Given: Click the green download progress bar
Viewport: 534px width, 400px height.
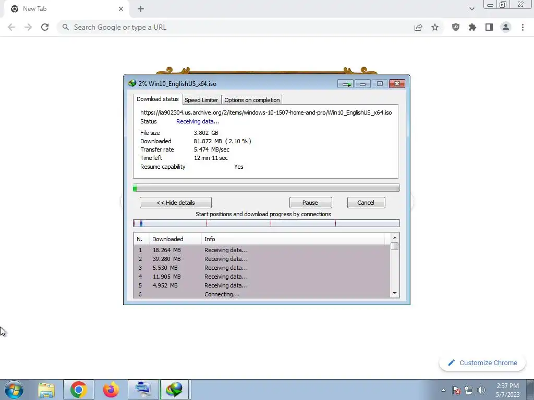Looking at the screenshot, I should pos(266,187).
